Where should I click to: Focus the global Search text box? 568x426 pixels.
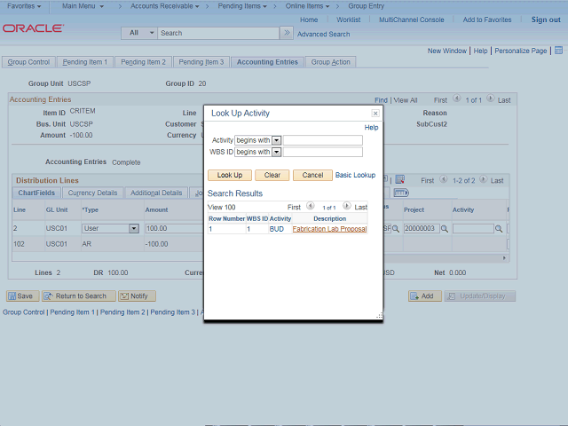[x=218, y=33]
